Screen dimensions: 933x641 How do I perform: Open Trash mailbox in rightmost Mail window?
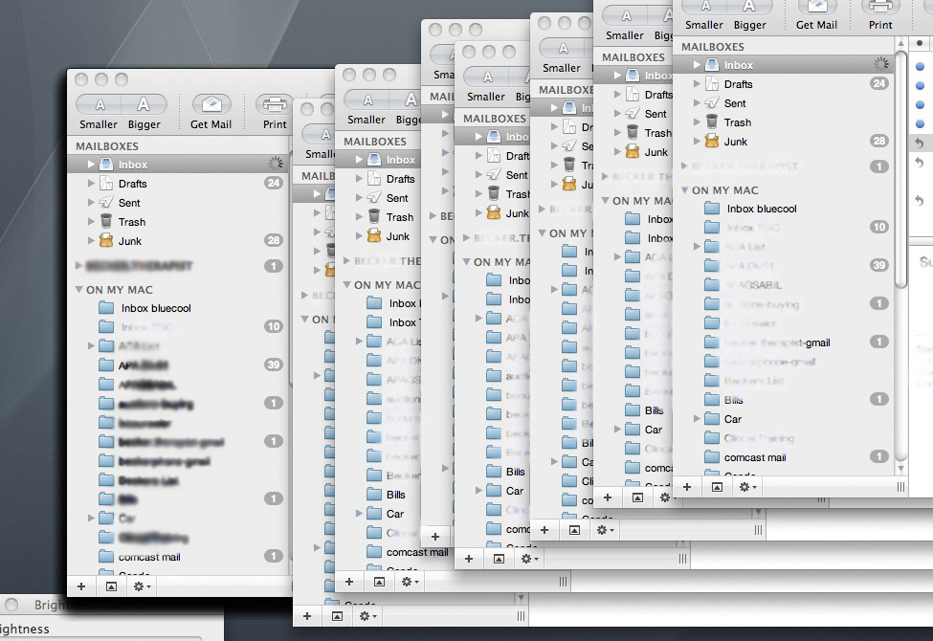tap(737, 122)
